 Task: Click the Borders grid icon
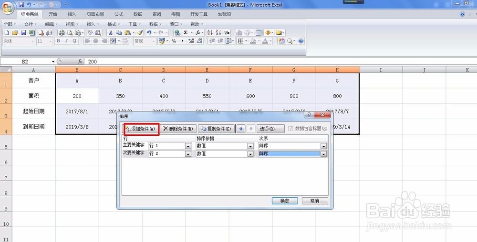point(240,41)
